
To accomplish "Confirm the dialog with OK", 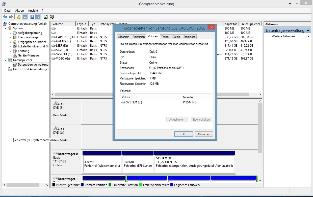I will (x=184, y=134).
